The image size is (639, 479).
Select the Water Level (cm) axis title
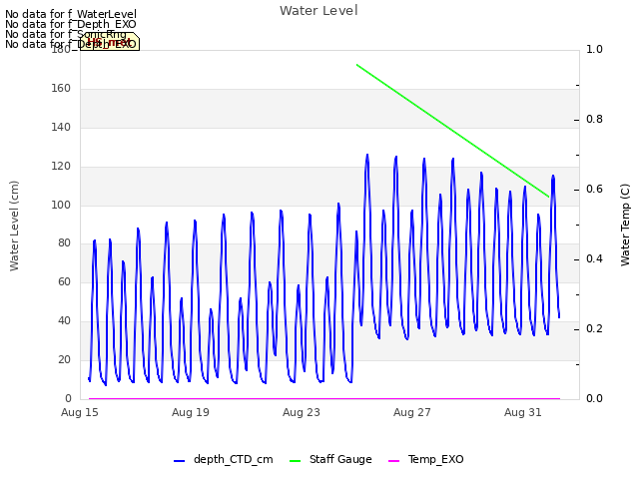coord(14,226)
